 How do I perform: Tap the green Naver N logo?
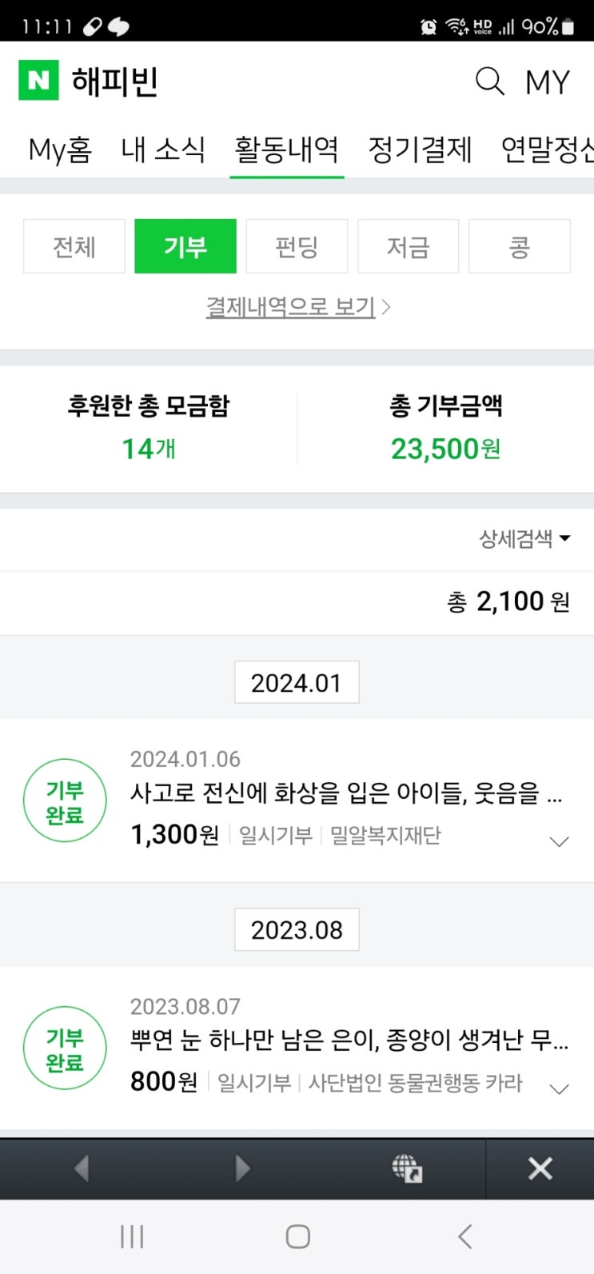38,81
